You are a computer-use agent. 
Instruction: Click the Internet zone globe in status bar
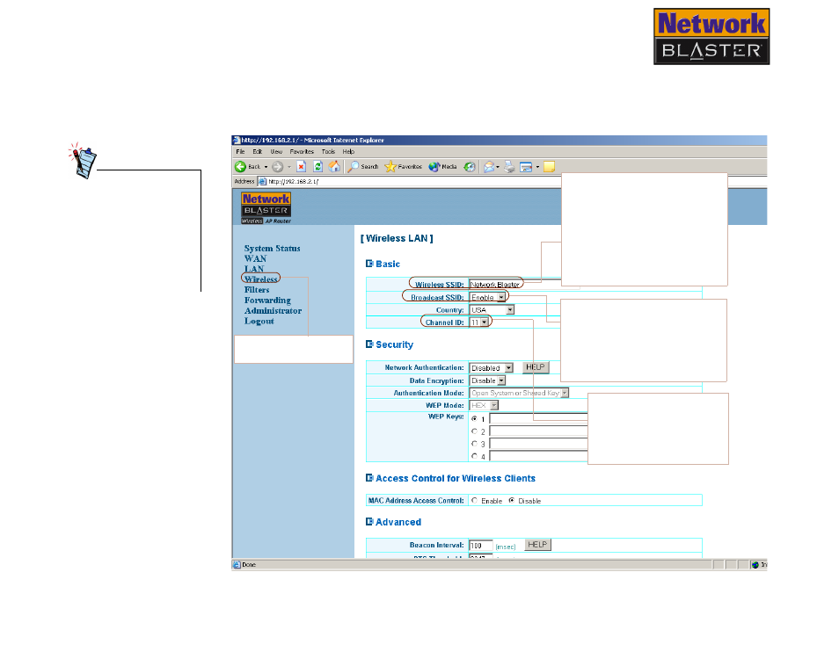(755, 565)
